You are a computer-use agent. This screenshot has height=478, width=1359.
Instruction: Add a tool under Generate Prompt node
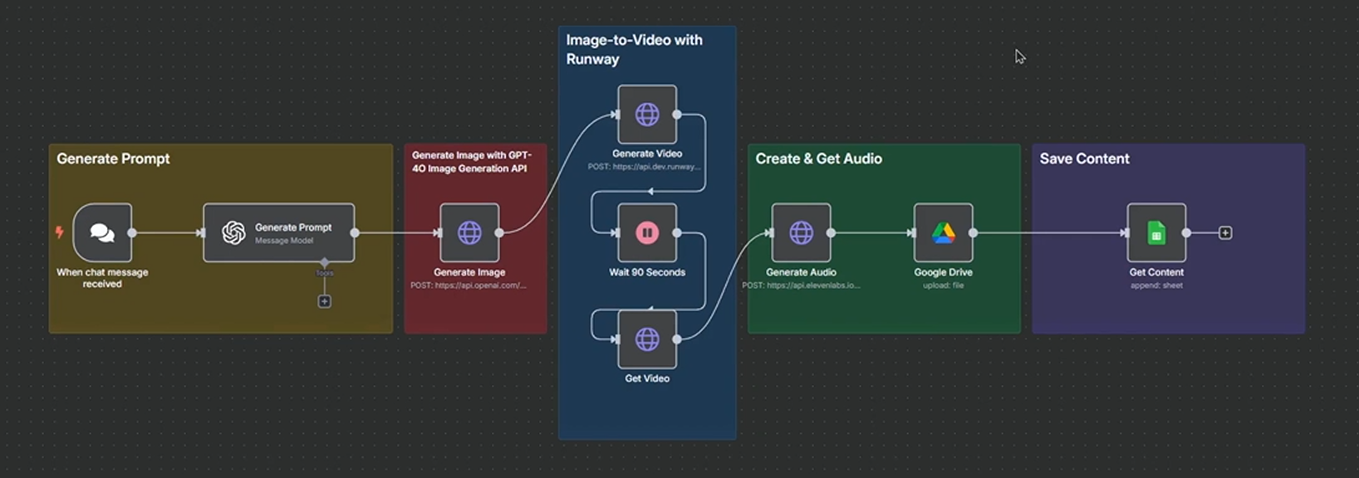(x=325, y=301)
